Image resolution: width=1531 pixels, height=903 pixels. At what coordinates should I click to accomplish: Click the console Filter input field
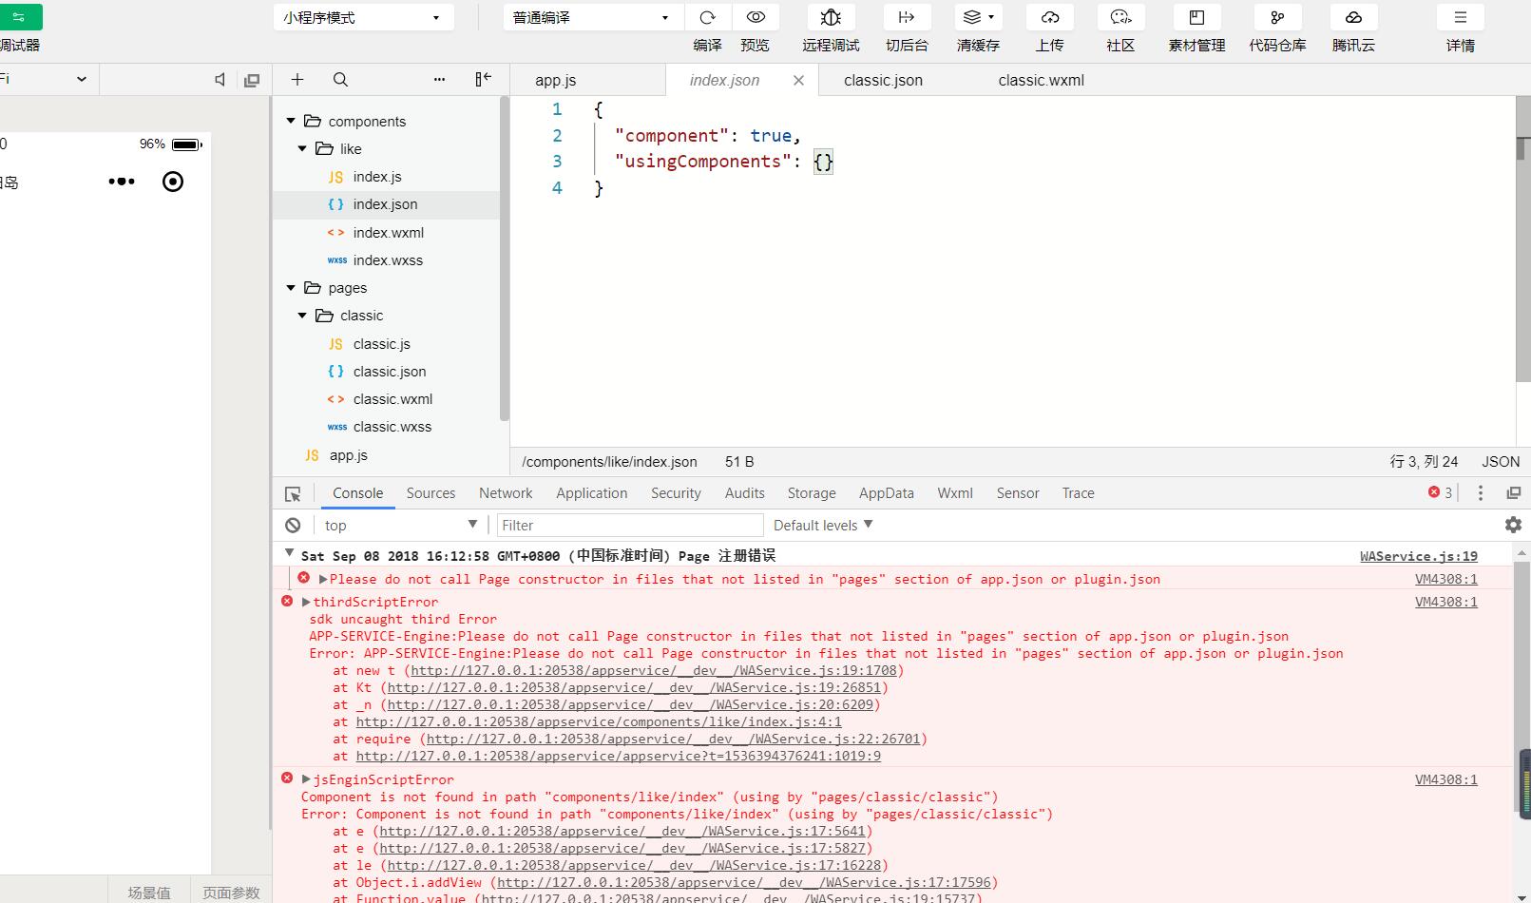point(629,525)
